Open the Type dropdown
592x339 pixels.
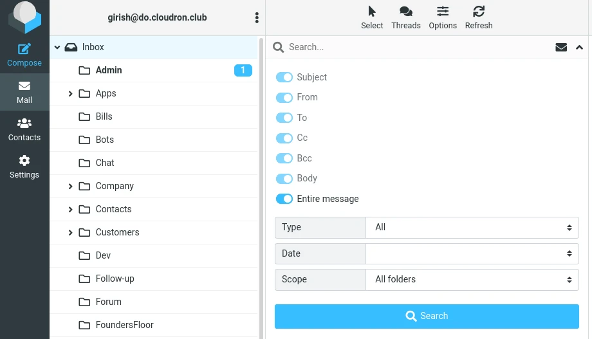point(472,228)
